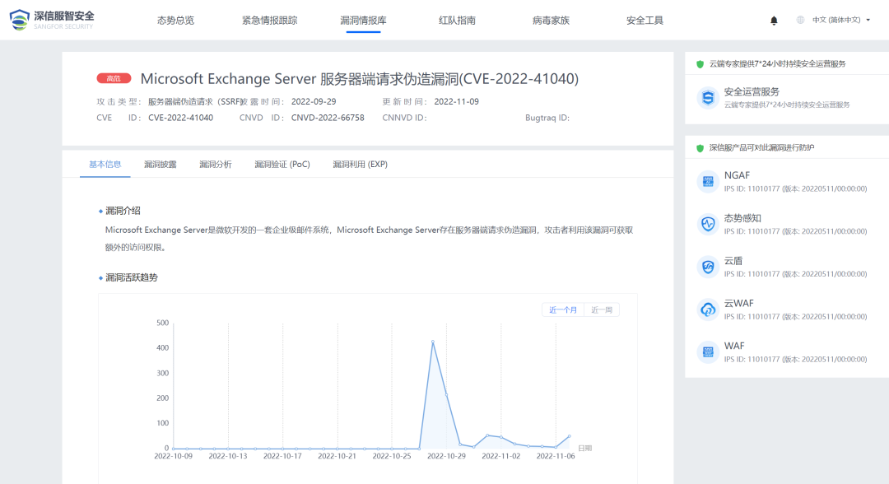The height and width of the screenshot is (484, 889).
Task: Open the NGAF product link
Action: (x=737, y=175)
